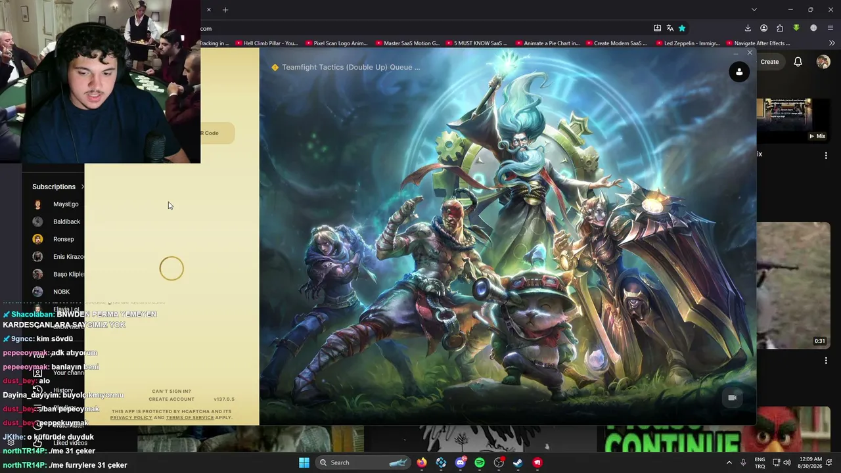This screenshot has width=841, height=473.
Task: Toggle the bookmark star for this page
Action: pyautogui.click(x=682, y=28)
